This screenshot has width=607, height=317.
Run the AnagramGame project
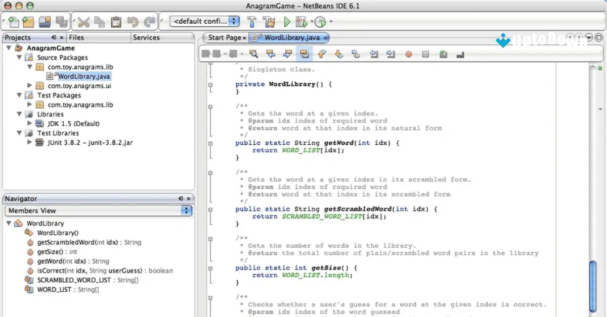(286, 21)
